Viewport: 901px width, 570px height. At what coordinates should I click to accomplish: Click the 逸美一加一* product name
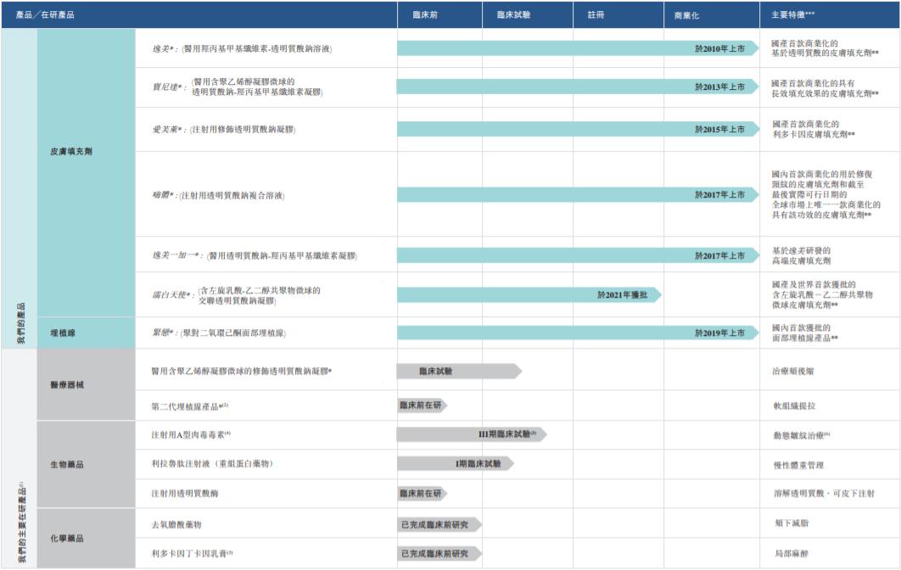[x=177, y=255]
